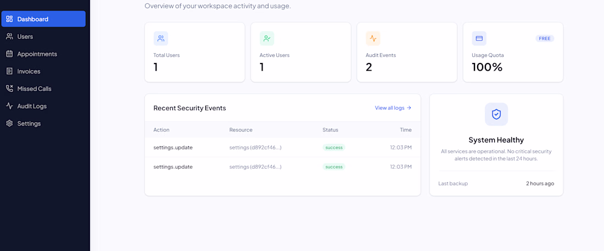Click the System Healthy shield icon
The height and width of the screenshot is (251, 604).
pos(496,114)
